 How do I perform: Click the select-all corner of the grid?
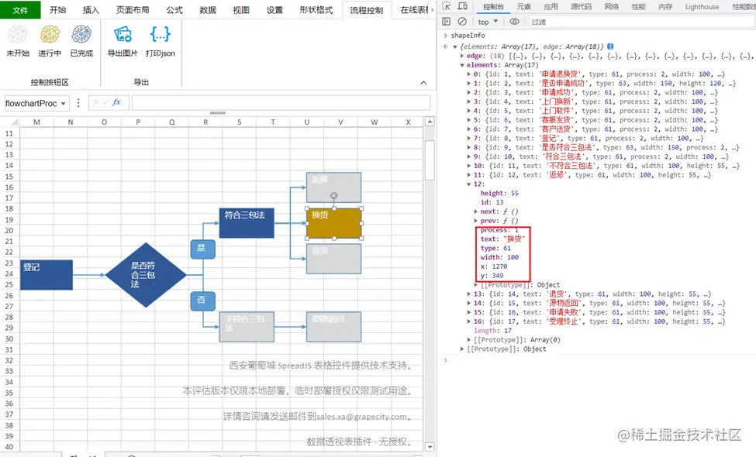(x=9, y=122)
